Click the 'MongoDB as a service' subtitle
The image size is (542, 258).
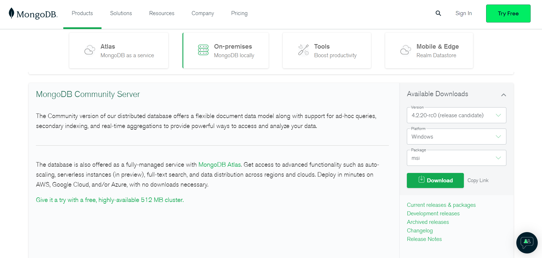pos(127,55)
